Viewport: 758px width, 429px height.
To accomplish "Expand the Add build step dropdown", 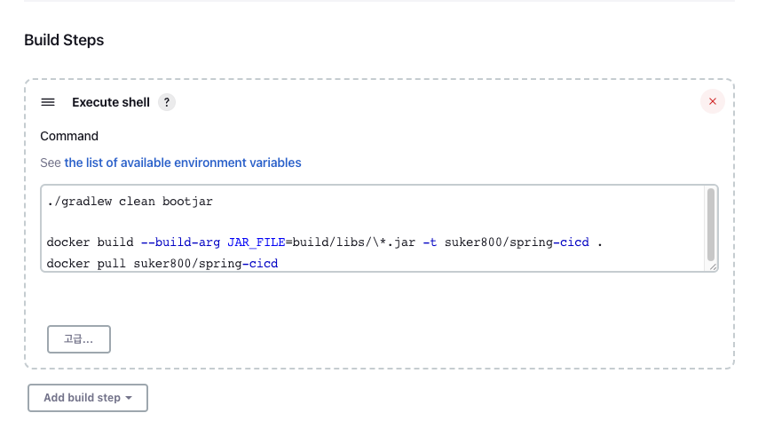I will point(87,398).
